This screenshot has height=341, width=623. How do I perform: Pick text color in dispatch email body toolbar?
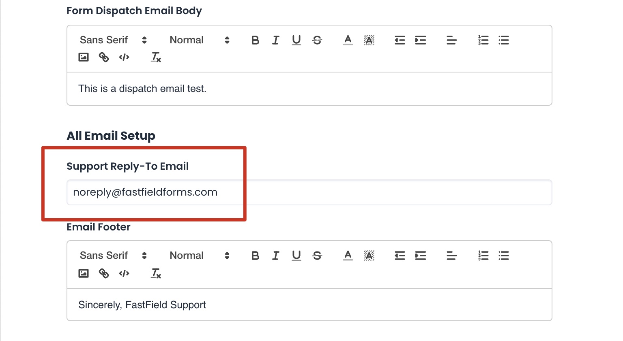click(x=348, y=40)
